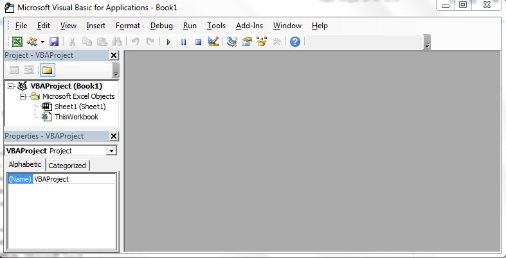Save the workbook with the floppy disk icon
Screen dimensions: 506x258
pos(54,42)
